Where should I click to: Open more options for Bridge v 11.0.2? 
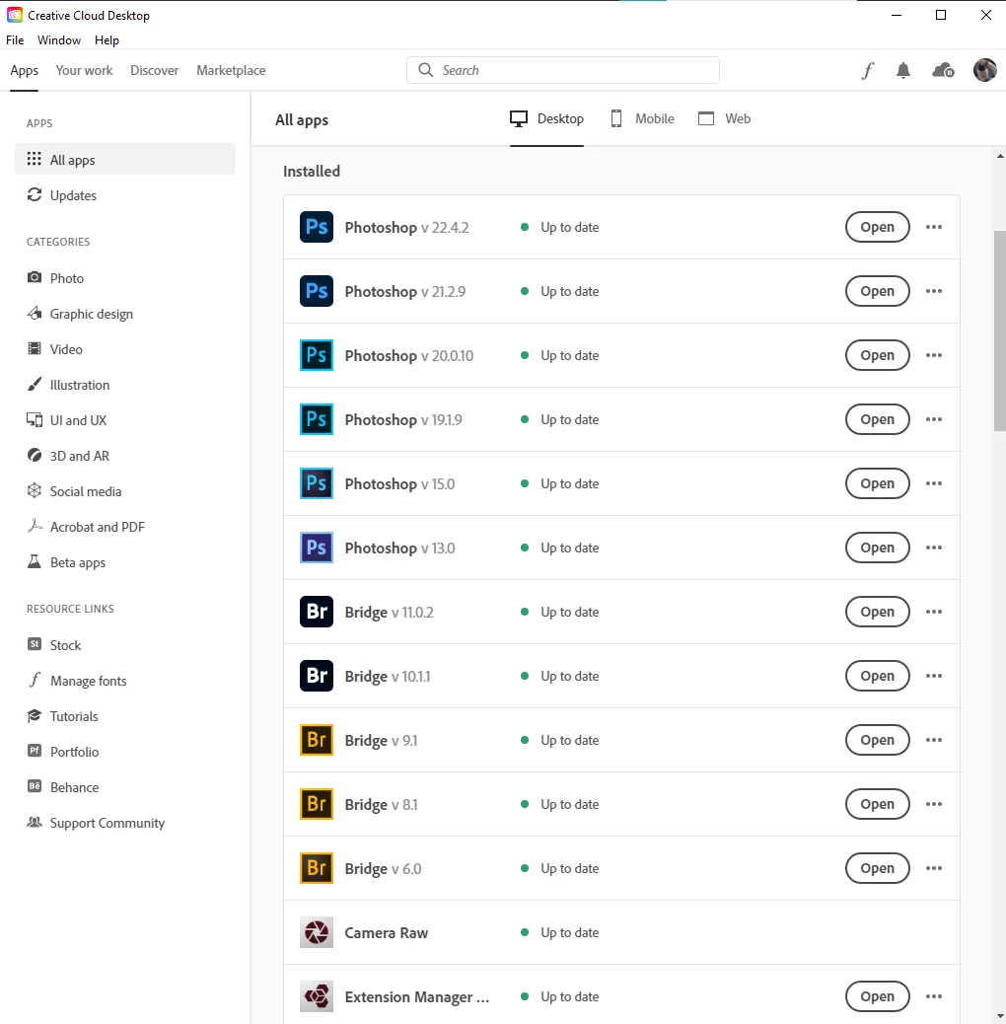click(934, 612)
